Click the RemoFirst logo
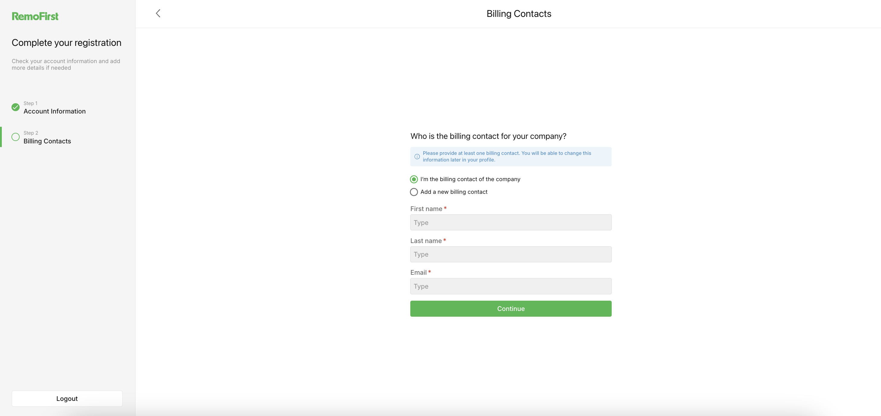The height and width of the screenshot is (416, 881). click(x=35, y=16)
